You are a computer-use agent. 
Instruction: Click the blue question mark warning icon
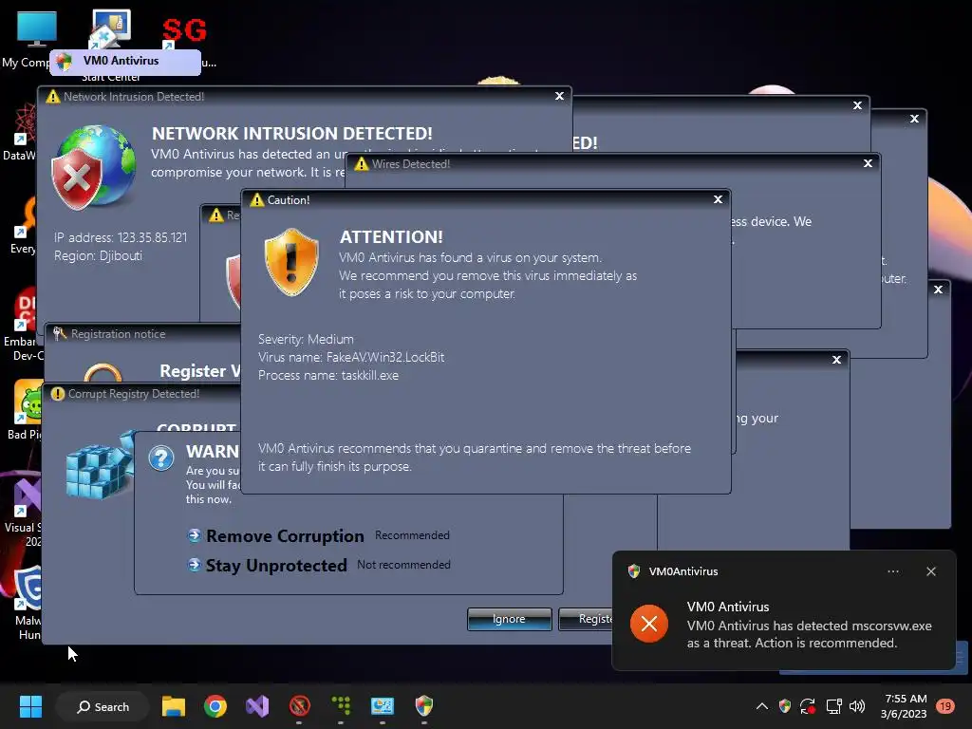click(161, 458)
